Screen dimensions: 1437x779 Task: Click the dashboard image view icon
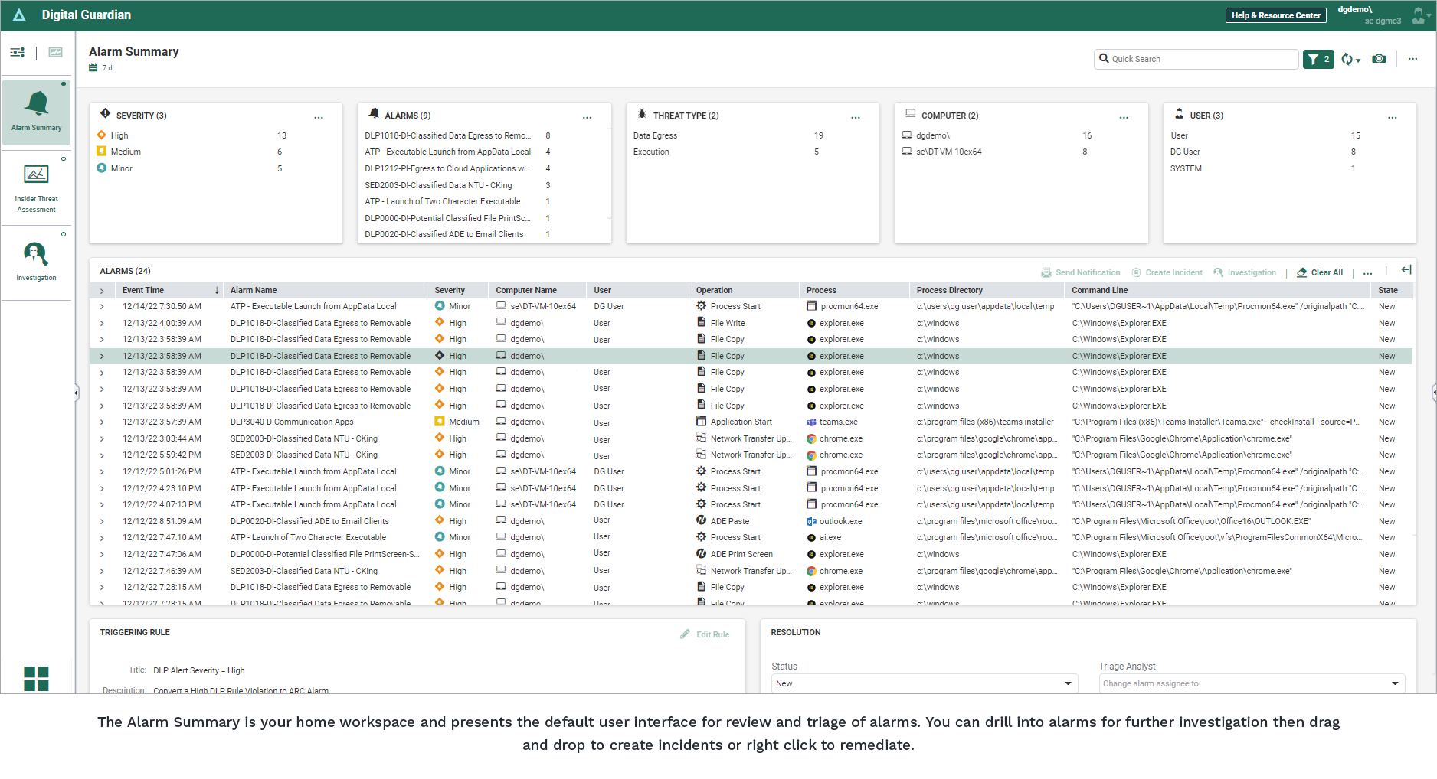point(55,53)
